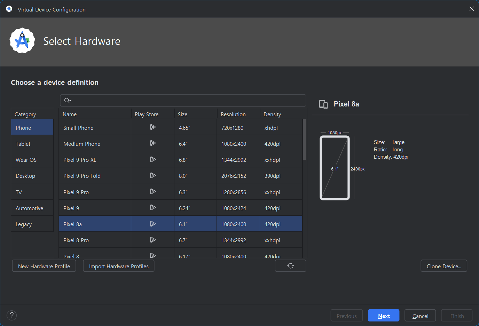Viewport: 479px width, 326px height.
Task: Click the Android Studio logo in header
Action: pos(22,41)
